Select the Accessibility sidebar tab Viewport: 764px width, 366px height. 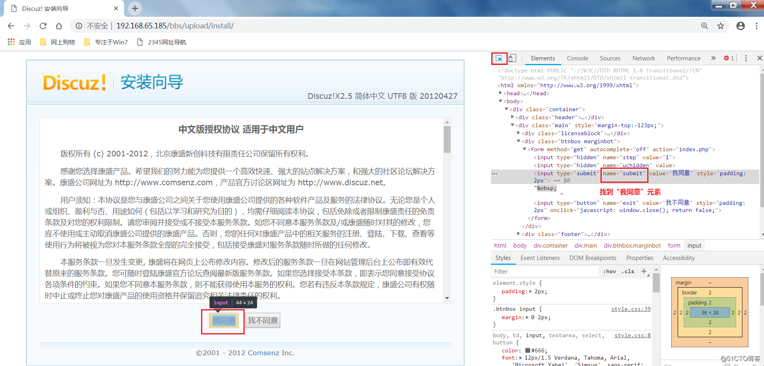pos(678,258)
